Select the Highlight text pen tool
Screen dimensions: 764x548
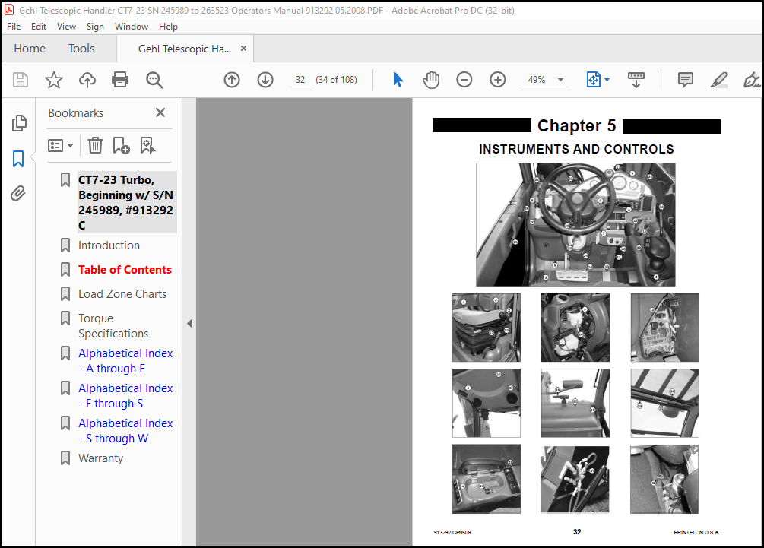pos(718,79)
